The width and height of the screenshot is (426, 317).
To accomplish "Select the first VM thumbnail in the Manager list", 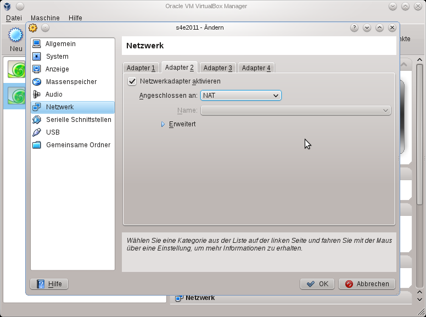I will click(x=16, y=69).
